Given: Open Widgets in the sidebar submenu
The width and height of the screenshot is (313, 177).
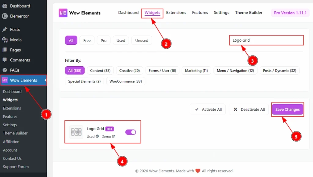Looking at the screenshot, I should pos(10,100).
